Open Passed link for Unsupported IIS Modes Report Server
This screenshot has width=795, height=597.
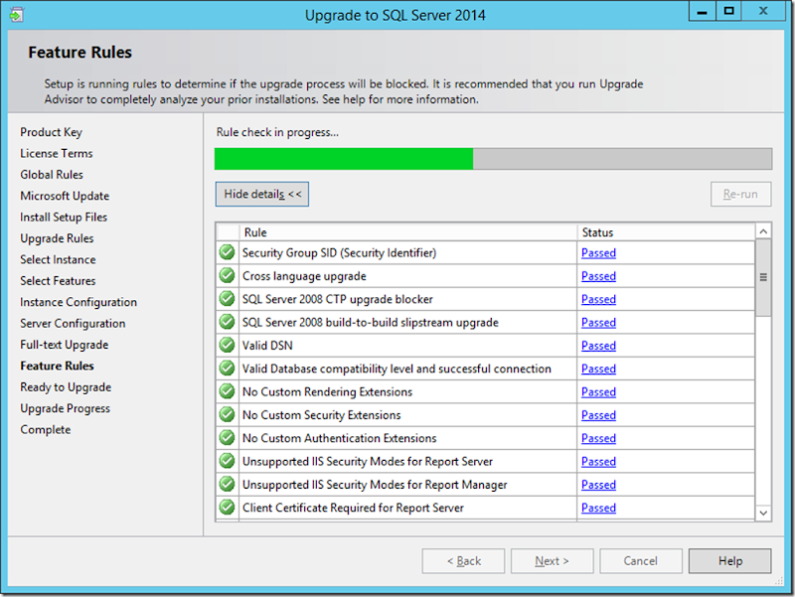[598, 461]
